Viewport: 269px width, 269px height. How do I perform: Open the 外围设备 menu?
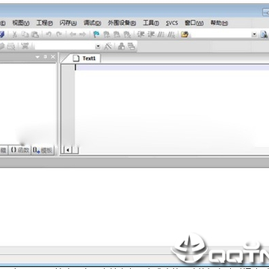tap(122, 23)
